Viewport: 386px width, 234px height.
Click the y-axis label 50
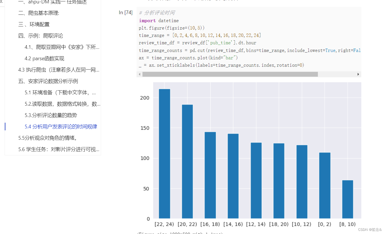tap(146, 189)
